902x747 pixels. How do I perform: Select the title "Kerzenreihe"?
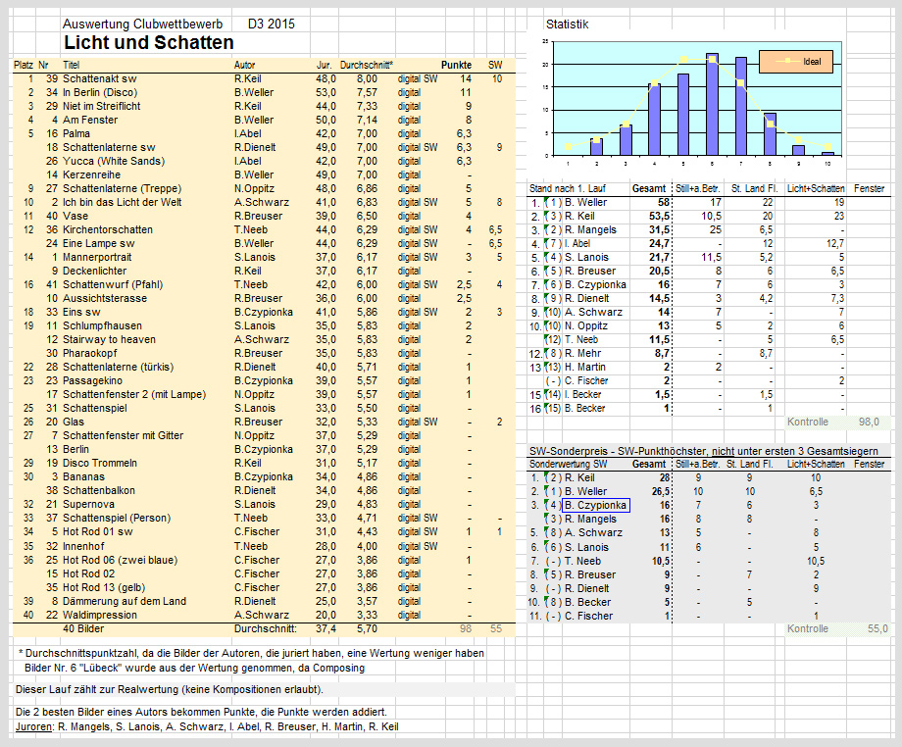91,174
